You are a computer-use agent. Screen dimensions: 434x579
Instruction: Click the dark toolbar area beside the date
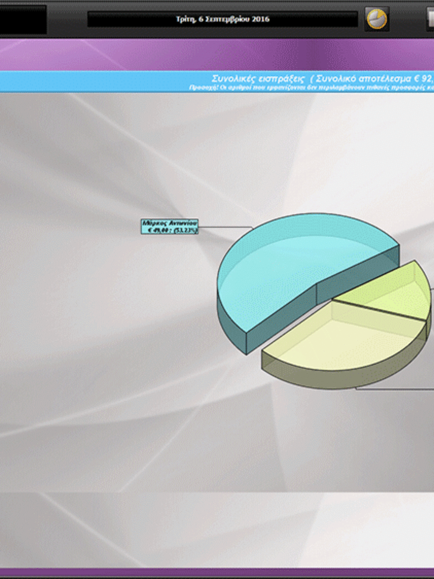point(67,20)
